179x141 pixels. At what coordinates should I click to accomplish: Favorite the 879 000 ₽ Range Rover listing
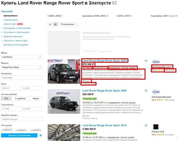click(x=146, y=61)
